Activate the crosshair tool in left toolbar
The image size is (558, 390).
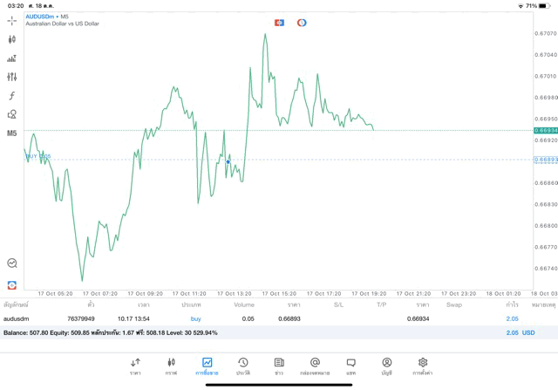coord(12,20)
